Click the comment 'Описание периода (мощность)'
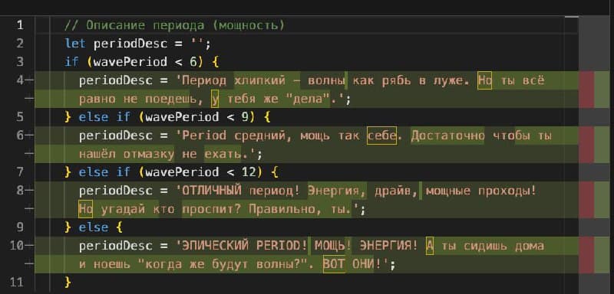This screenshot has height=294, width=614. point(185,26)
